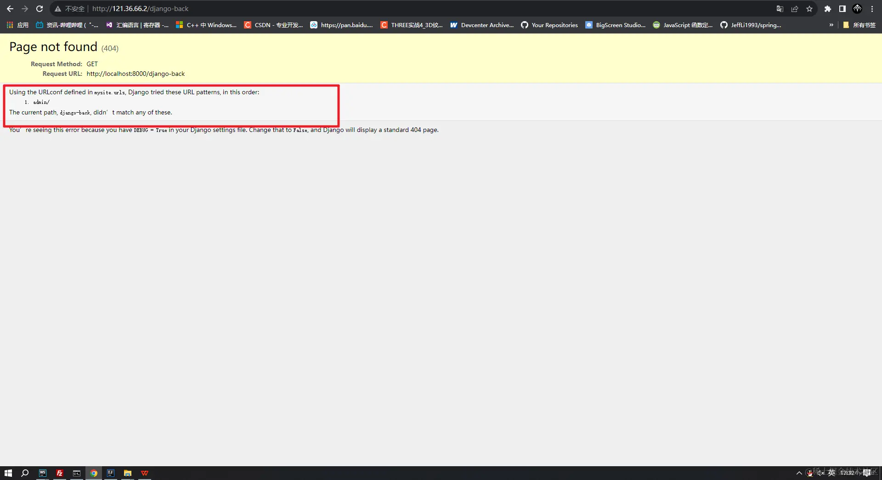Open the C++ 中 Windows bookmark
Image resolution: width=882 pixels, height=480 pixels.
tap(206, 25)
